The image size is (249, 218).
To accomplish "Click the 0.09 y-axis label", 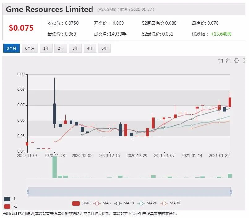I will pos(21,74).
